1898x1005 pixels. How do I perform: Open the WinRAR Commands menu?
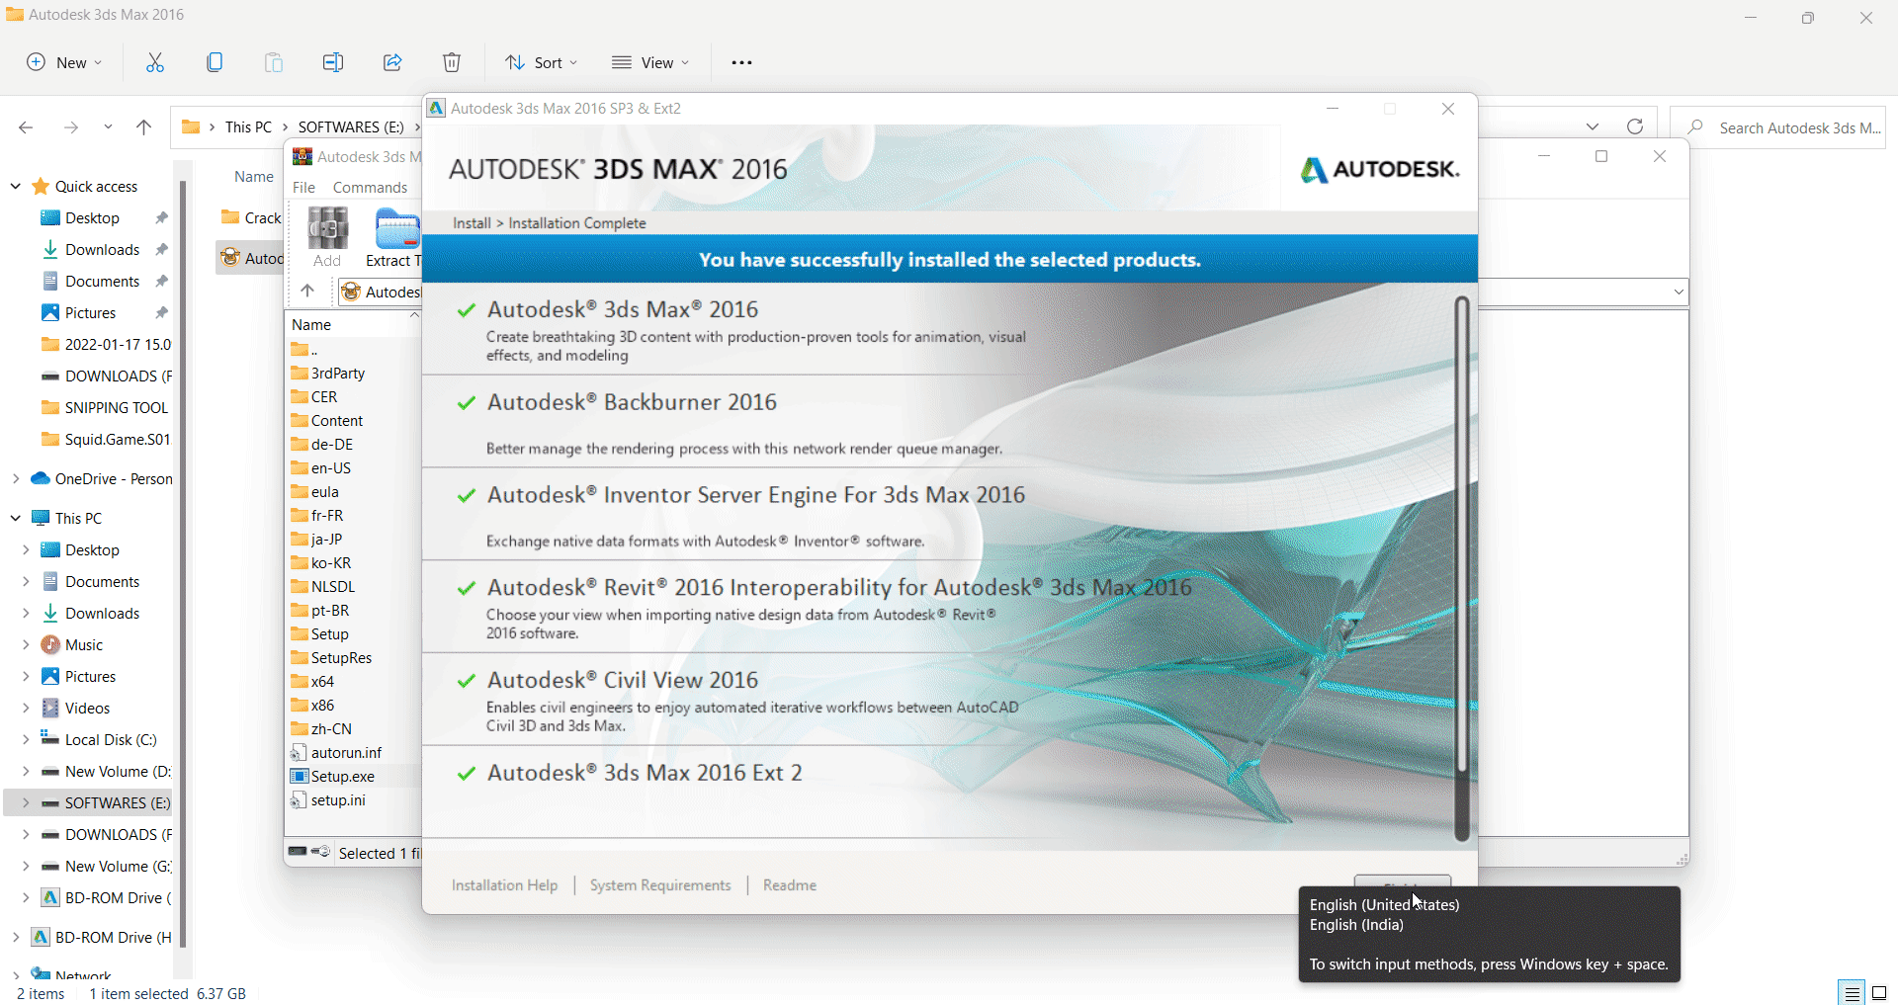(370, 187)
